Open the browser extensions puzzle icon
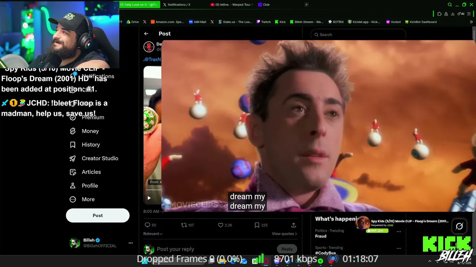Image resolution: width=476 pixels, height=267 pixels. click(439, 14)
